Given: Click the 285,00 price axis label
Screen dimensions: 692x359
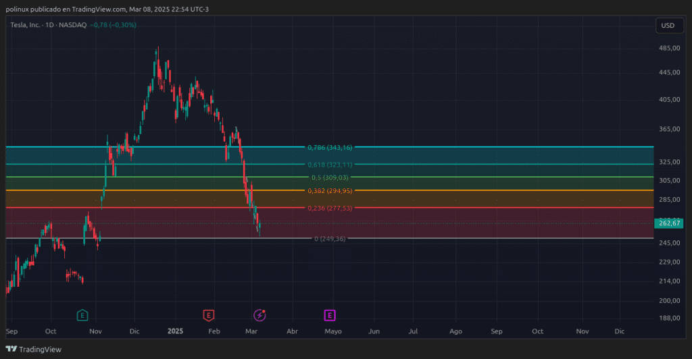Looking at the screenshot, I should click(670, 200).
